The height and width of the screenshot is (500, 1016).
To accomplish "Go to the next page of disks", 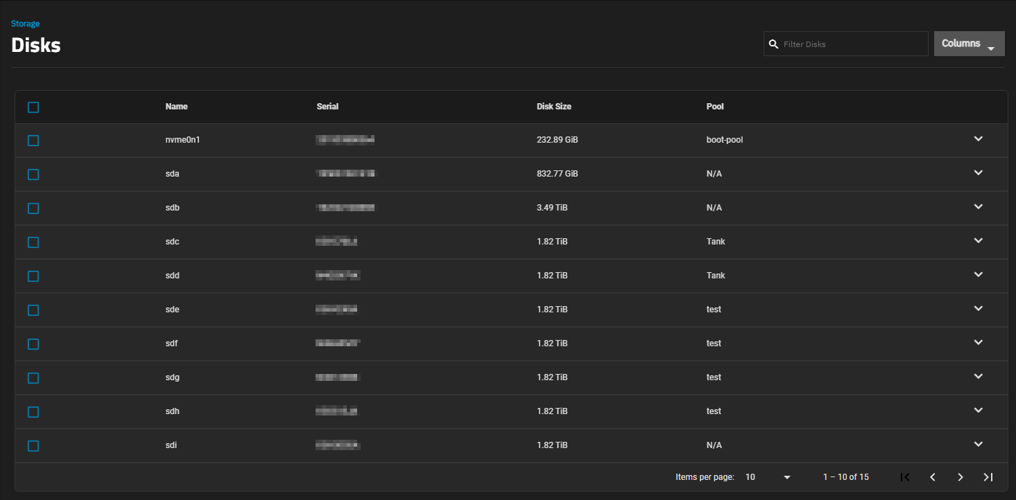I will [961, 477].
